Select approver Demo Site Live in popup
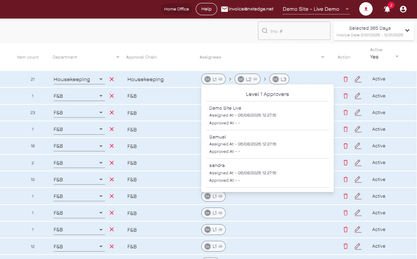Screen dimensions: 417x259 pyautogui.click(x=225, y=108)
